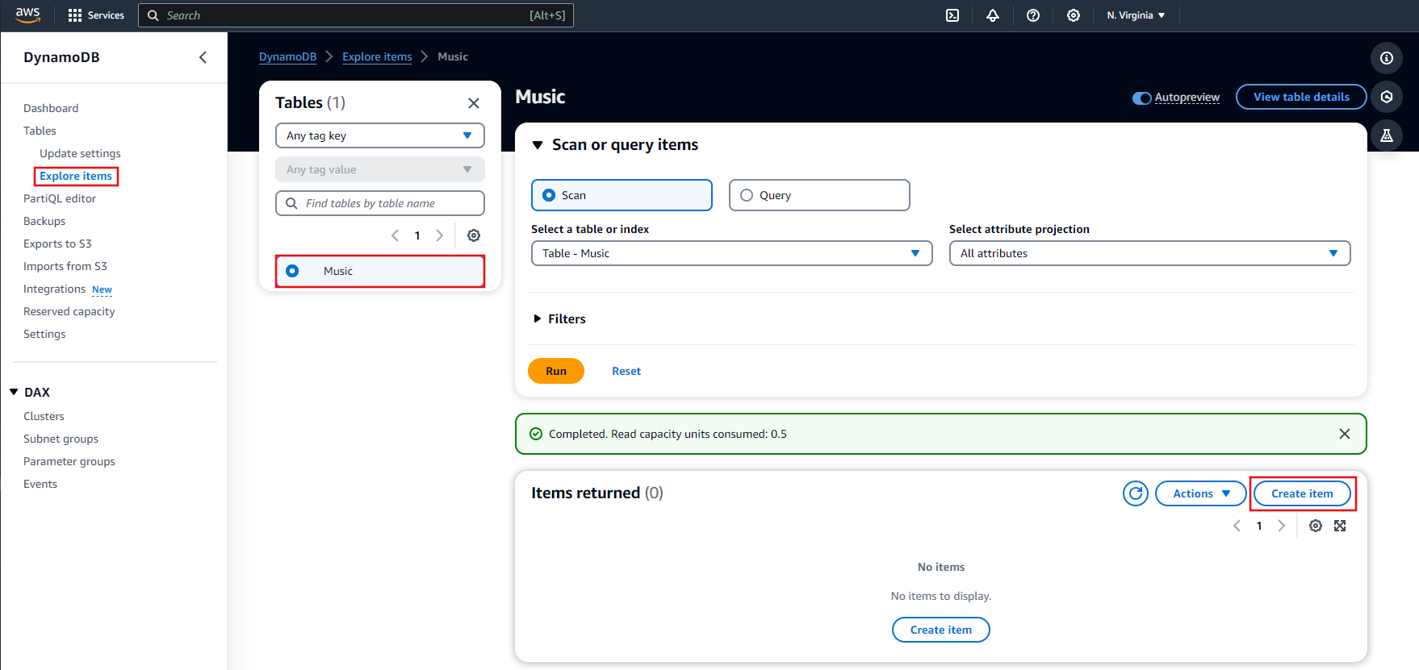Toggle the Autopreview switch
The image size is (1419, 670).
1141,98
